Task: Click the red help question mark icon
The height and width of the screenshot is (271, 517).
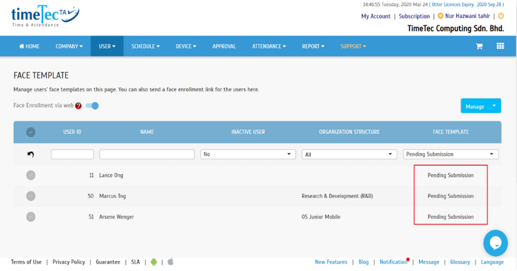Action: pyautogui.click(x=78, y=105)
